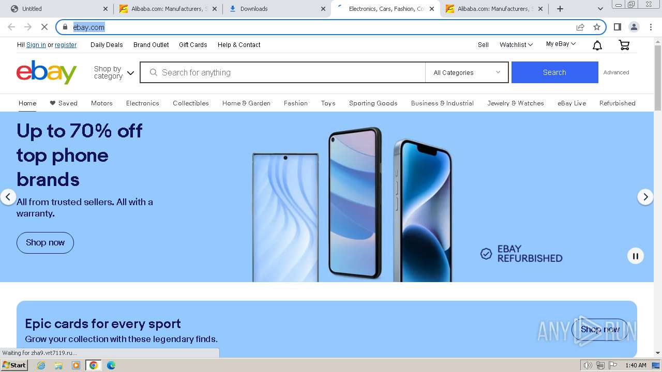This screenshot has height=372, width=662.
Task: Close the Downloads tab
Action: (323, 9)
